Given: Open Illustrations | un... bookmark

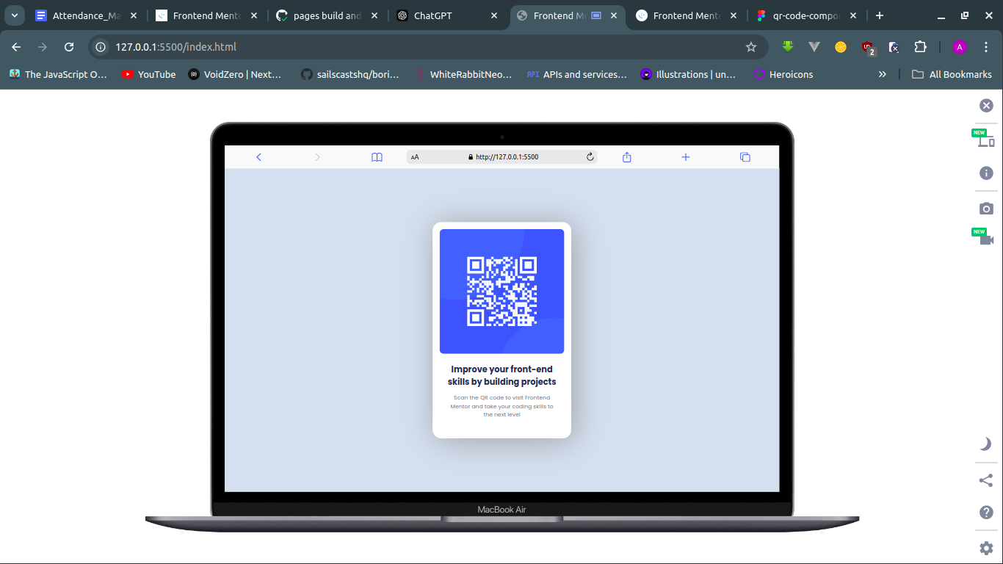Looking at the screenshot, I should point(689,74).
